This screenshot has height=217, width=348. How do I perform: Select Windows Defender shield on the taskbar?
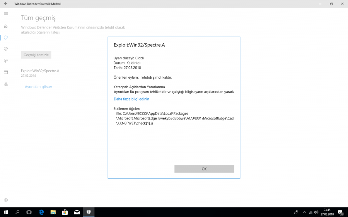[89, 212]
